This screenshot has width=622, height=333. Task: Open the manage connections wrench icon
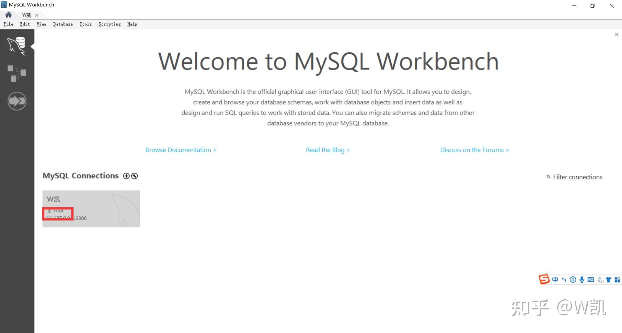134,176
